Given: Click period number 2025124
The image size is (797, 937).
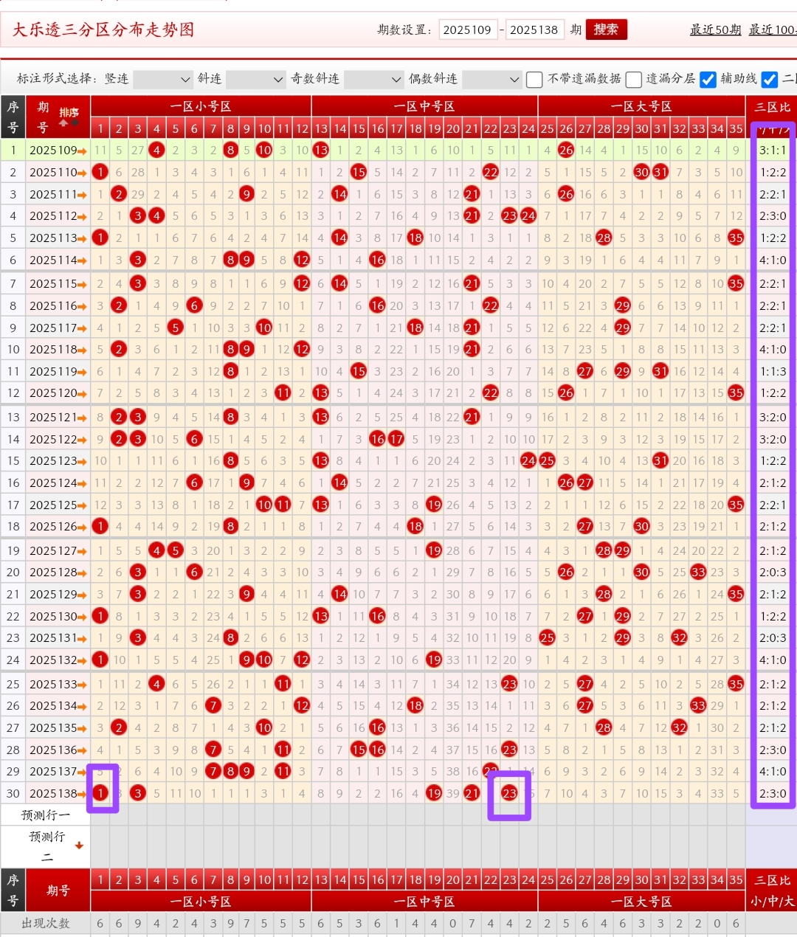Looking at the screenshot, I should tap(53, 483).
